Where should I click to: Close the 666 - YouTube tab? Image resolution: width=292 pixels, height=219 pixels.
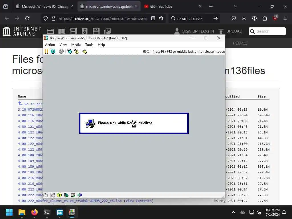tap(200, 6)
